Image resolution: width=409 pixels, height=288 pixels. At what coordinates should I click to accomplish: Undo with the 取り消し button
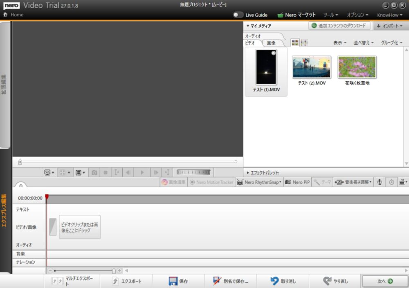click(283, 281)
